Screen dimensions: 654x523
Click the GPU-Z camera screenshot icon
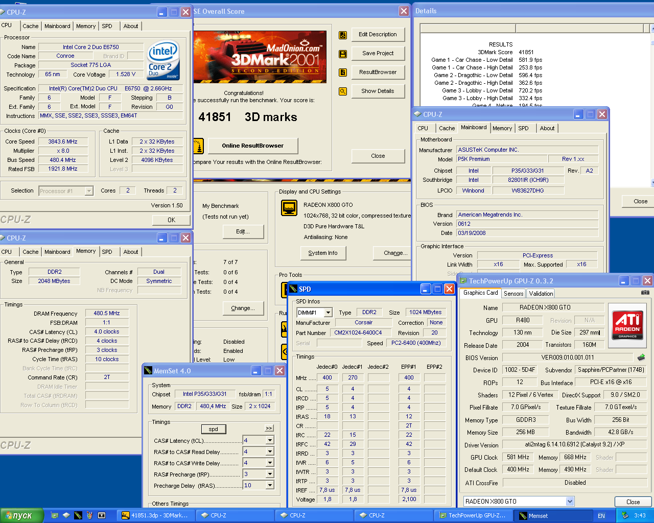(645, 293)
